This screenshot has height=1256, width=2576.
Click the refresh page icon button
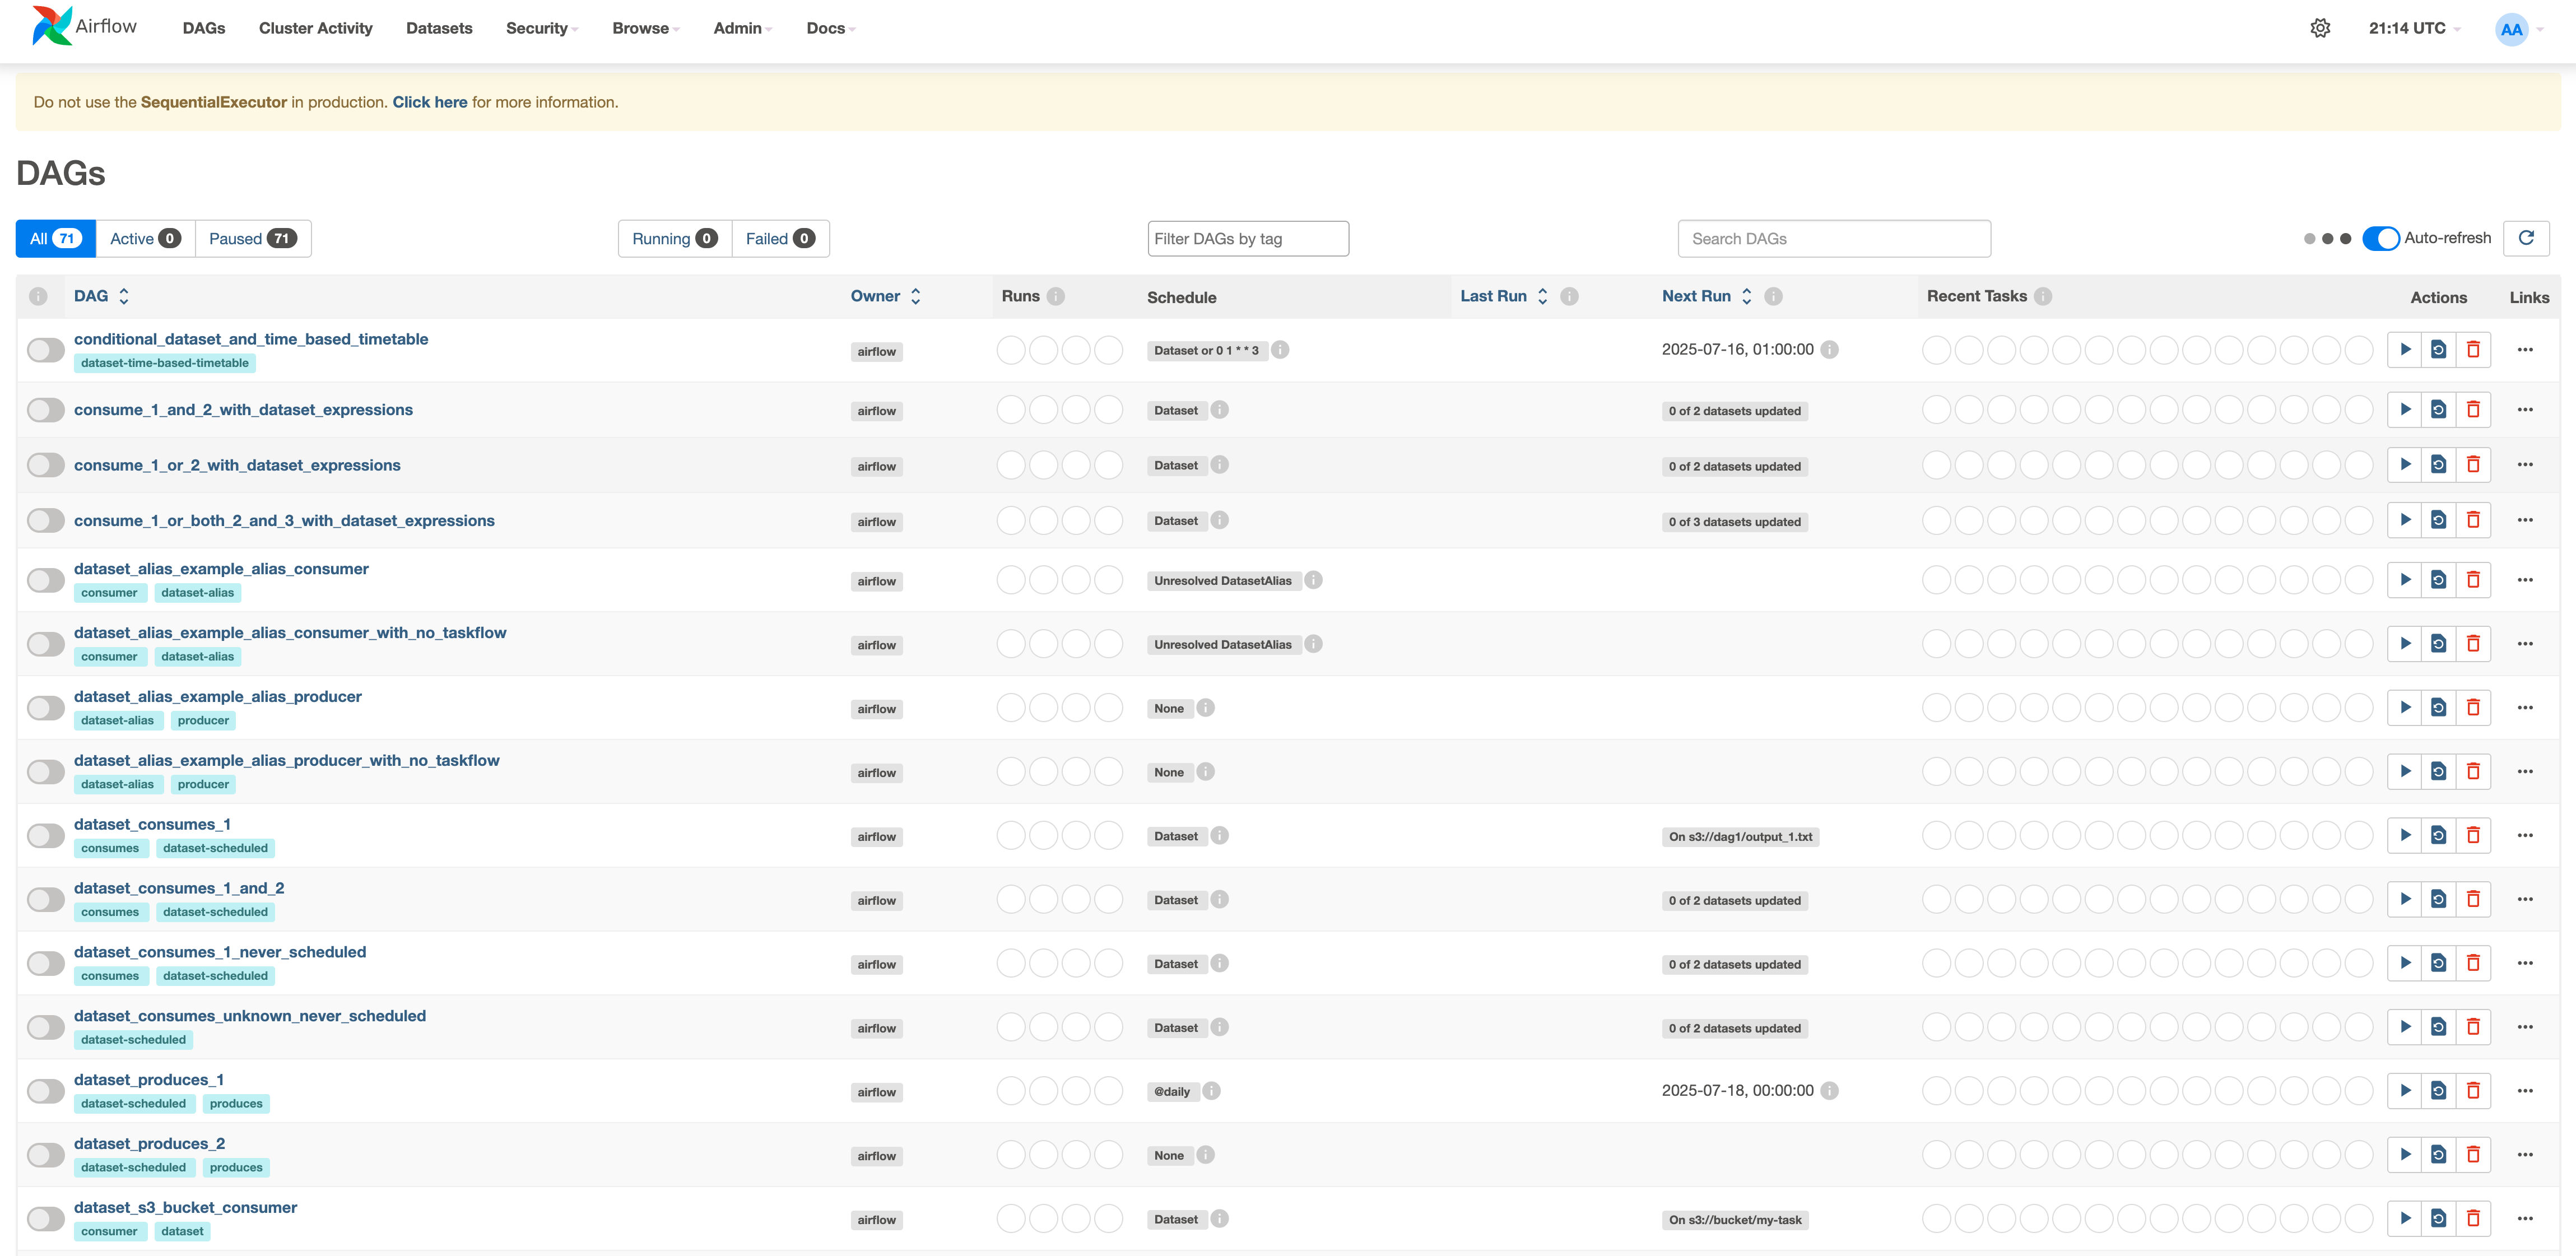(2526, 238)
